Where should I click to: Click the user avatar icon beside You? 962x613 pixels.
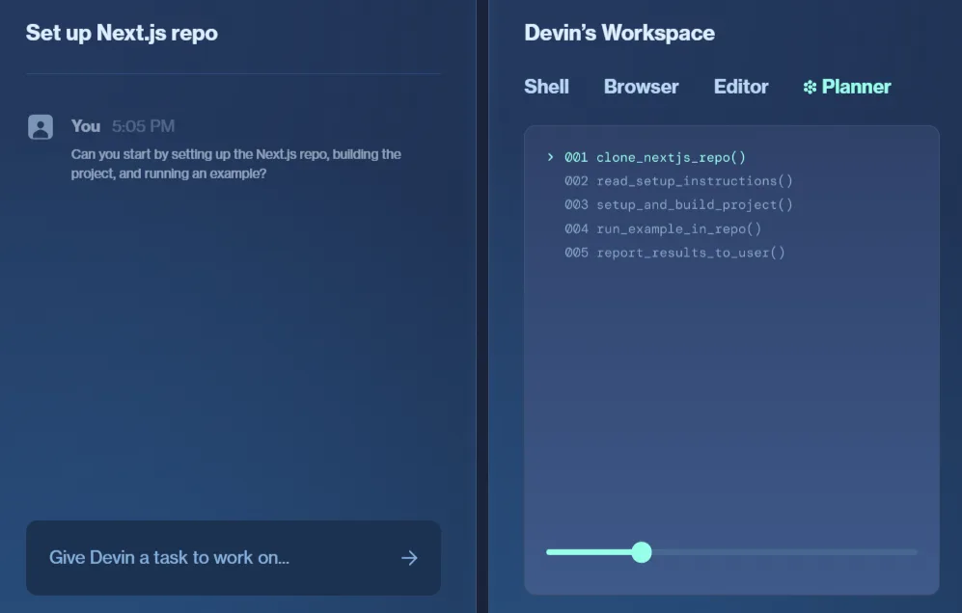pyautogui.click(x=41, y=127)
